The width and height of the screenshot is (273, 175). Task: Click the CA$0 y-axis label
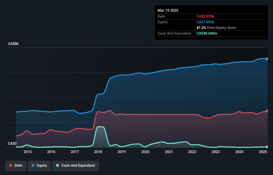pos(12,143)
